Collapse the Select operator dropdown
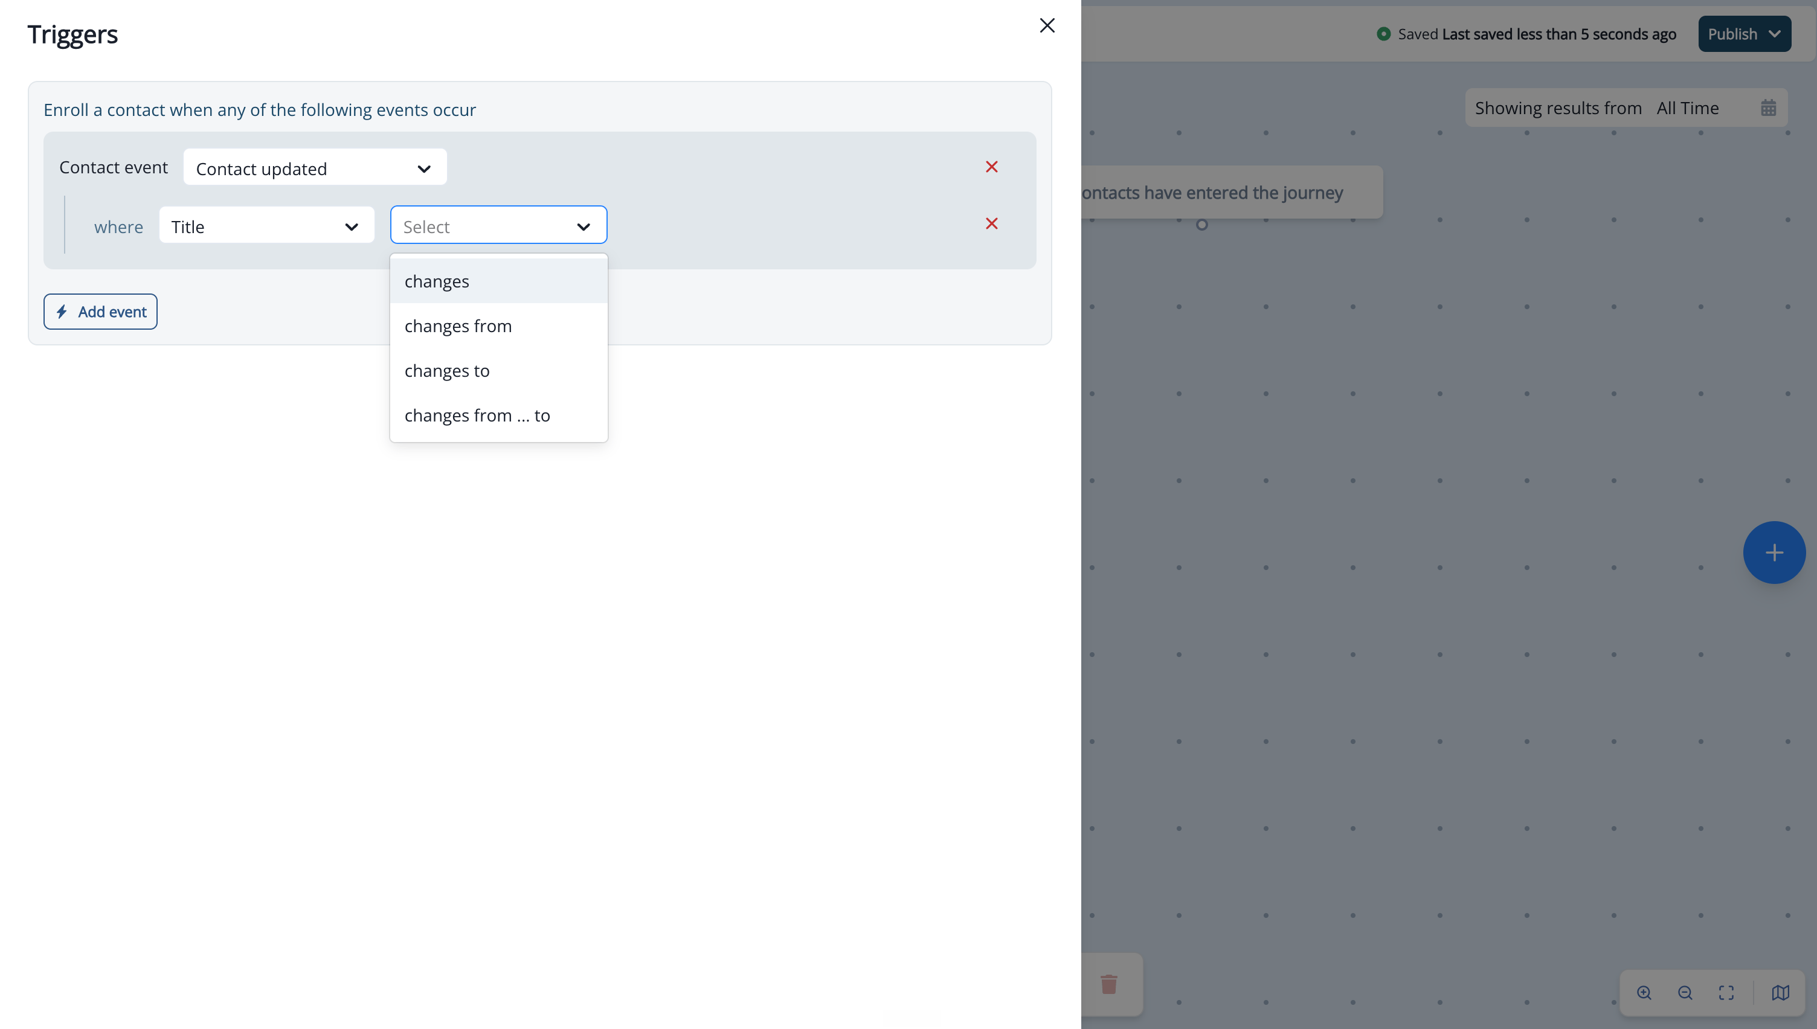Image resolution: width=1817 pixels, height=1029 pixels. click(x=498, y=225)
